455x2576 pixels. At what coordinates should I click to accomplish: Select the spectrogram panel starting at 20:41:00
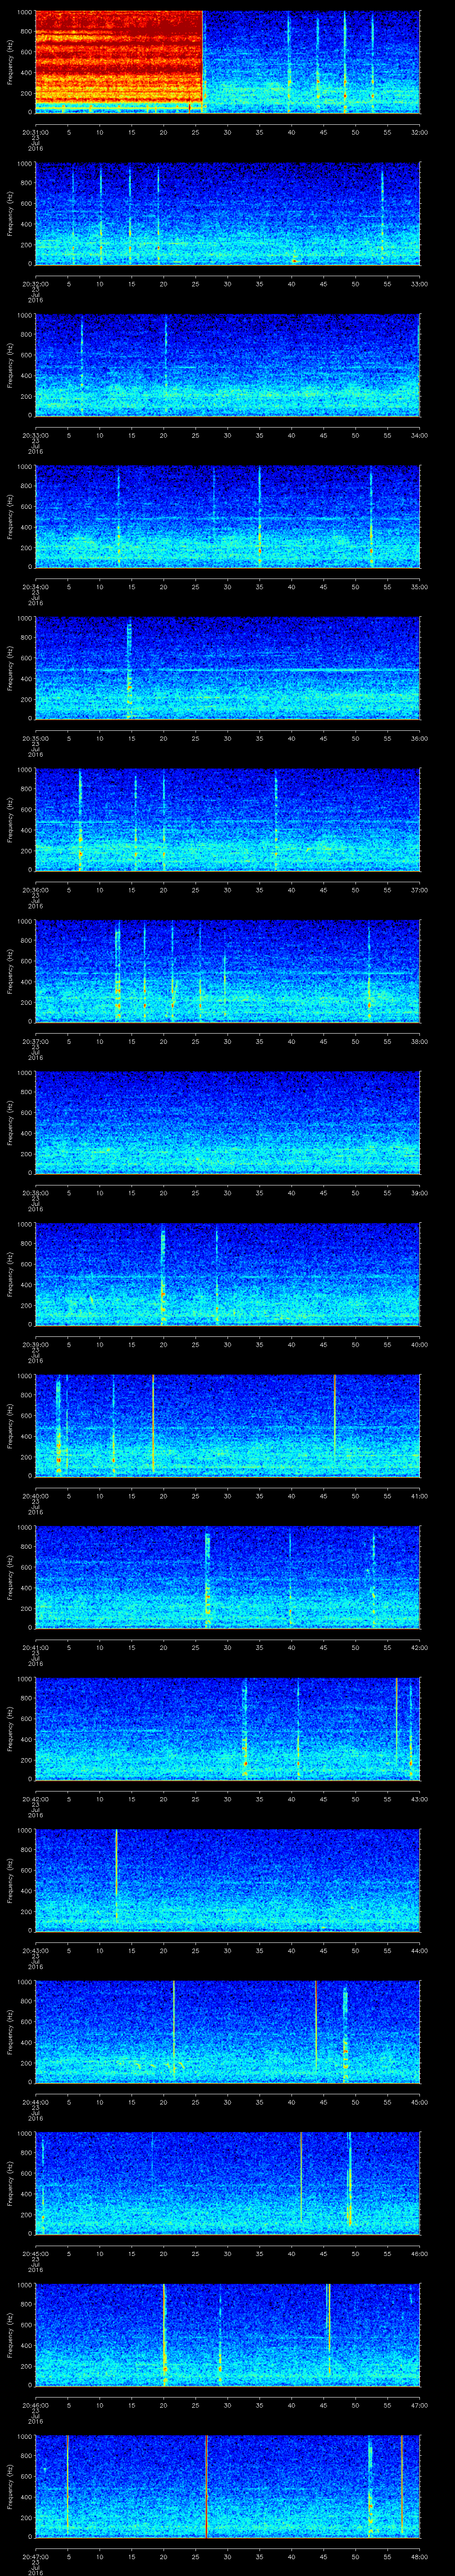pos(228,1577)
